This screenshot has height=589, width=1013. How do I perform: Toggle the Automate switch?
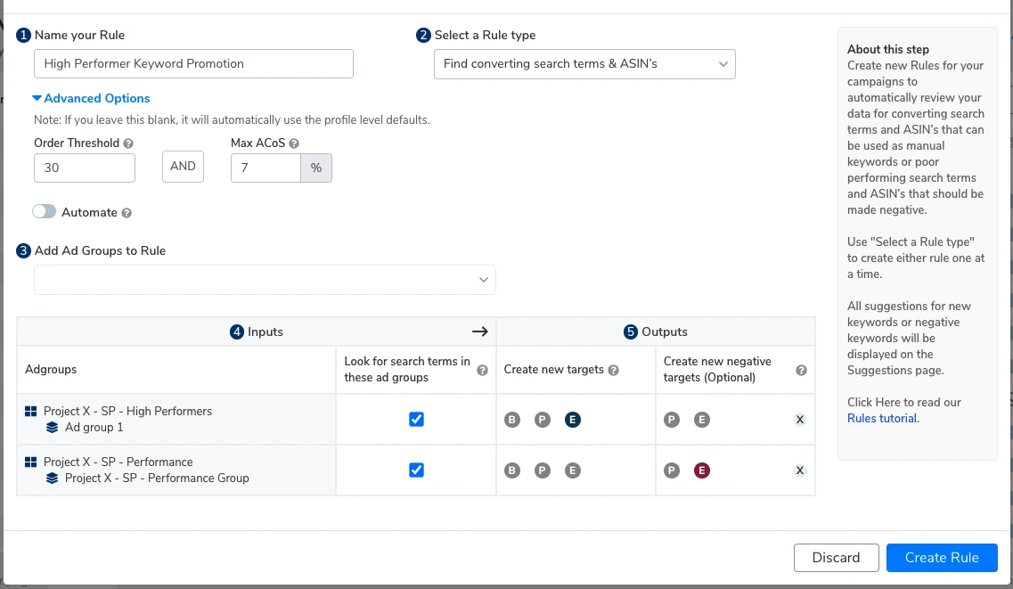(x=45, y=212)
